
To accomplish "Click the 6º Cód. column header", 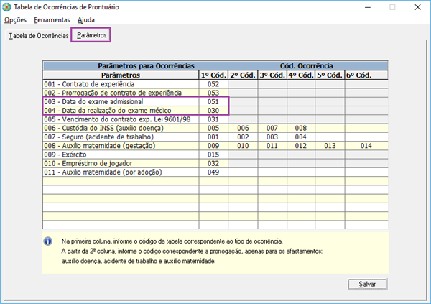I will (x=366, y=75).
